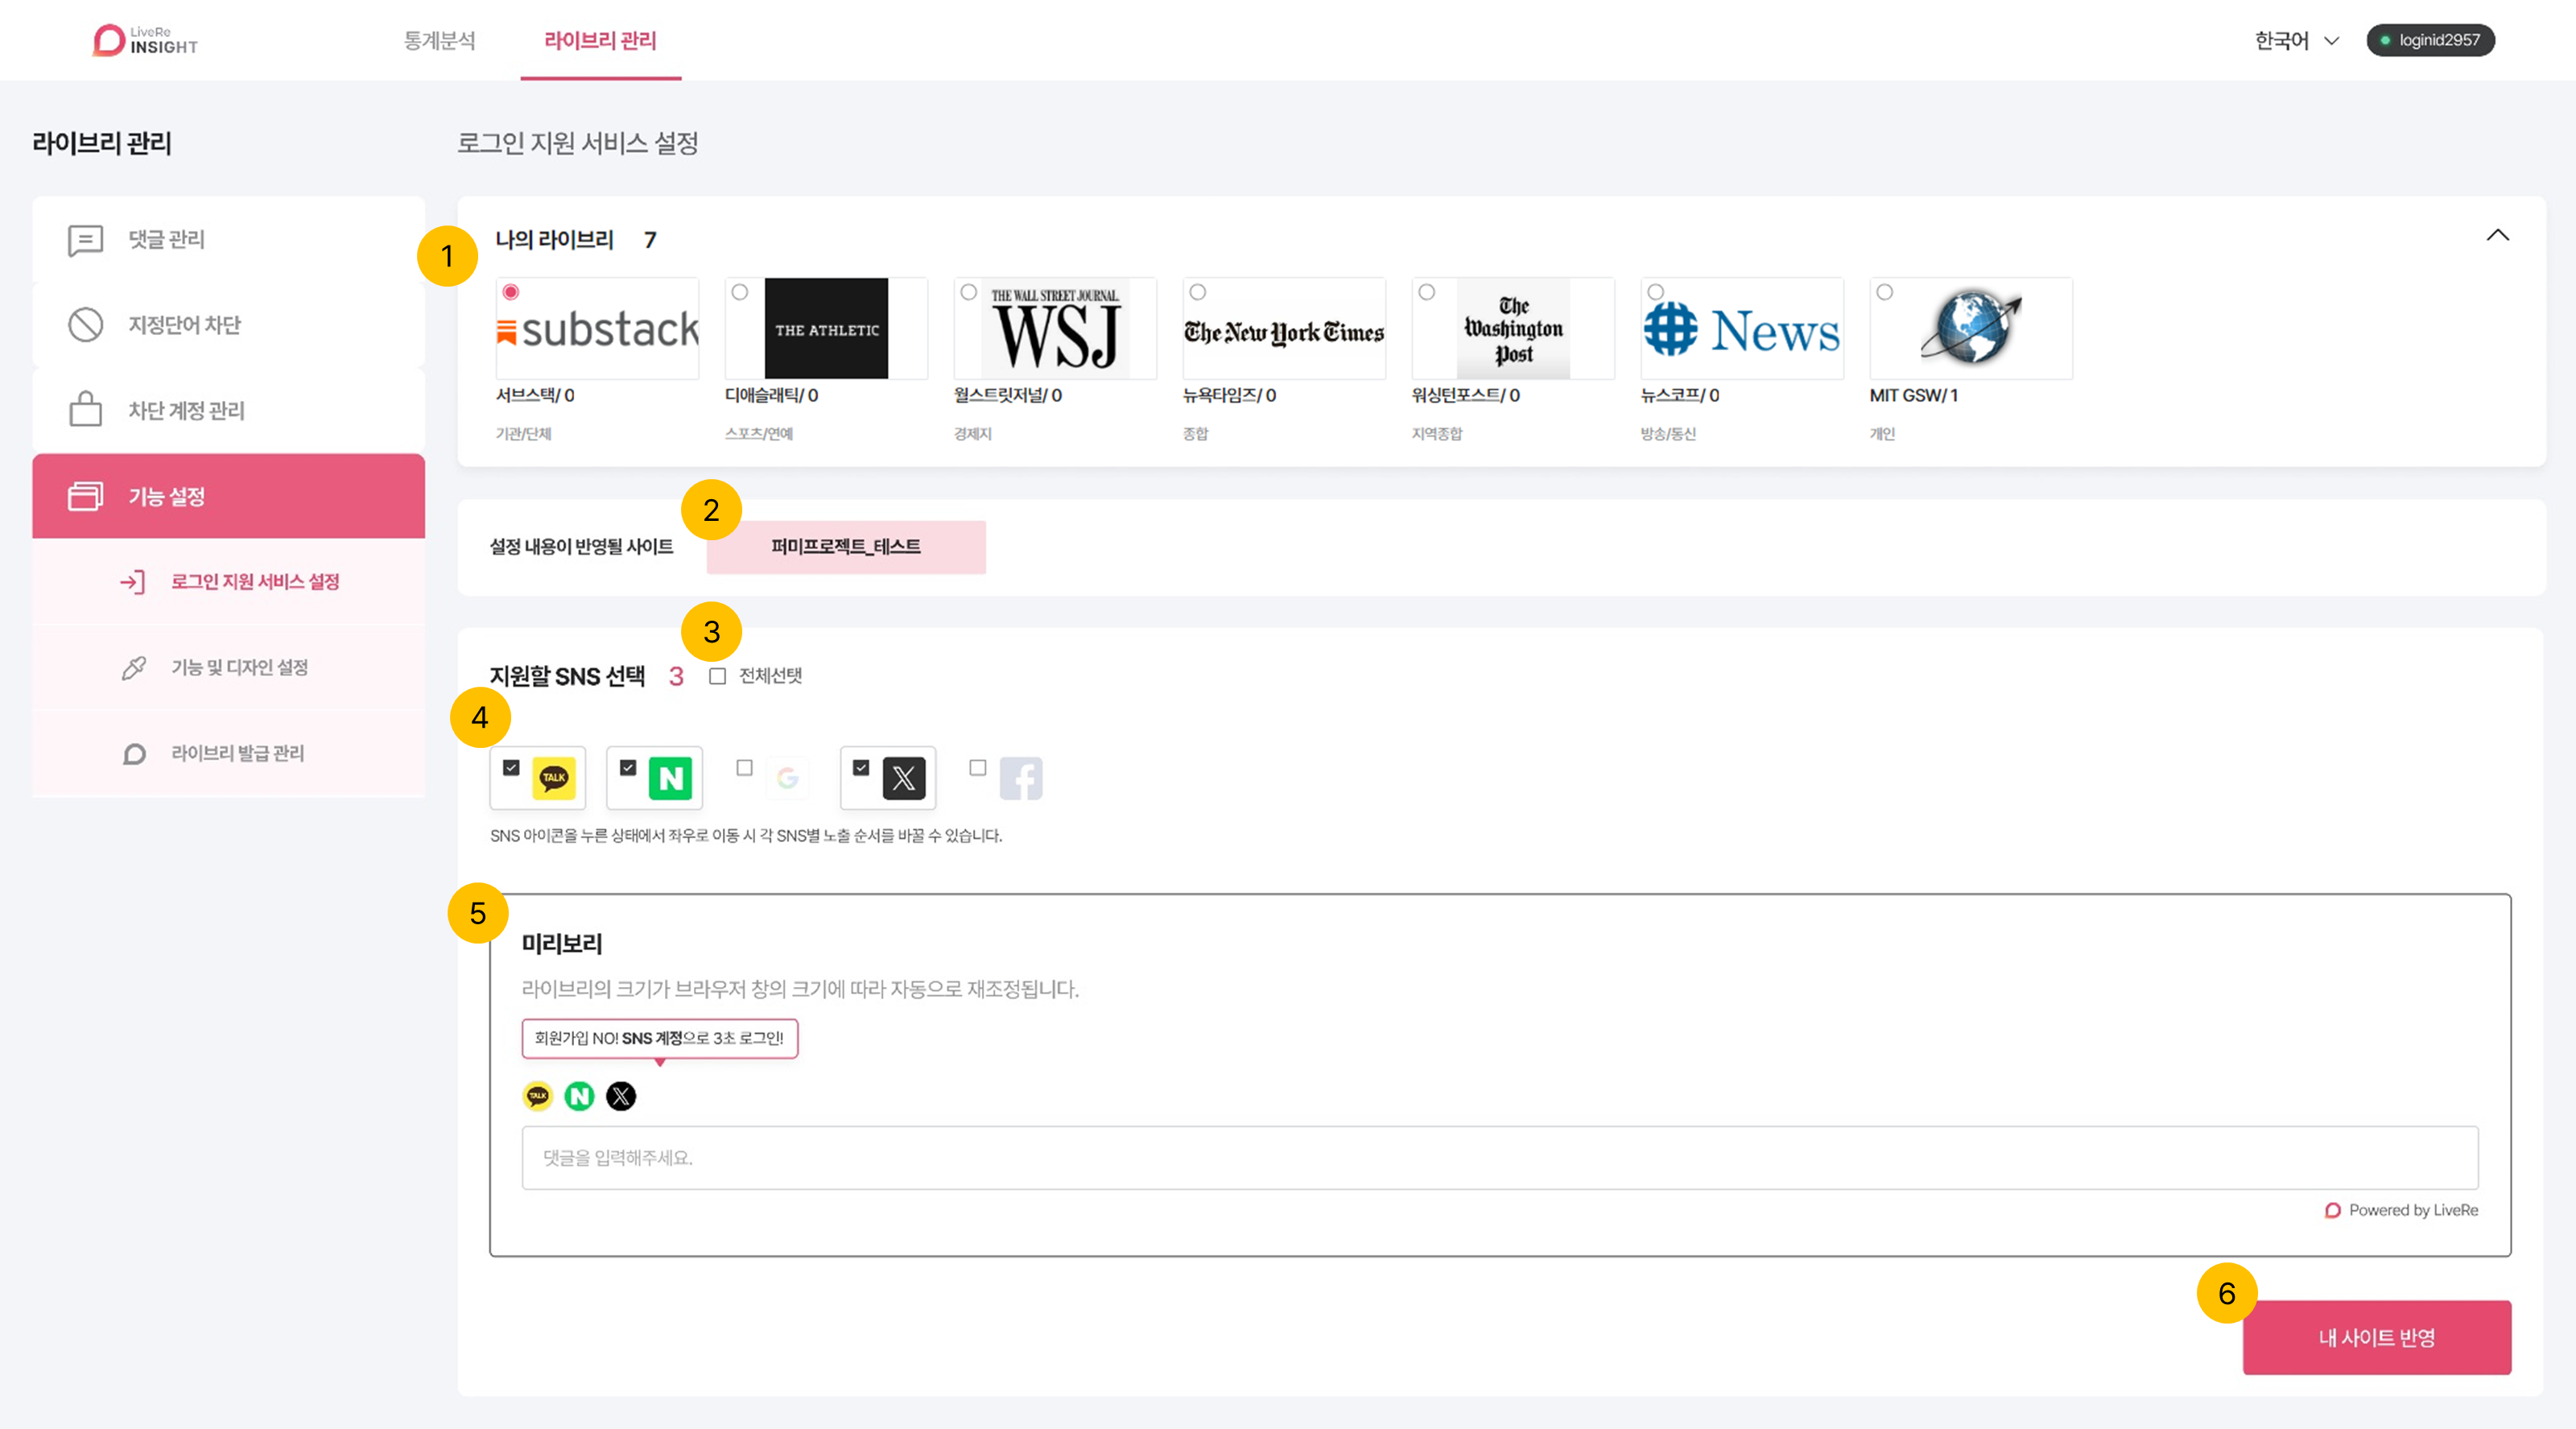Click the 댓글을 입력해주세요 input field

1499,1157
